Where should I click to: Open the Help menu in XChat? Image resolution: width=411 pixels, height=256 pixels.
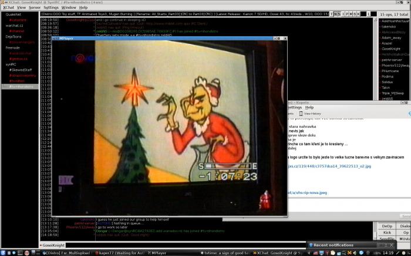tap(83, 8)
